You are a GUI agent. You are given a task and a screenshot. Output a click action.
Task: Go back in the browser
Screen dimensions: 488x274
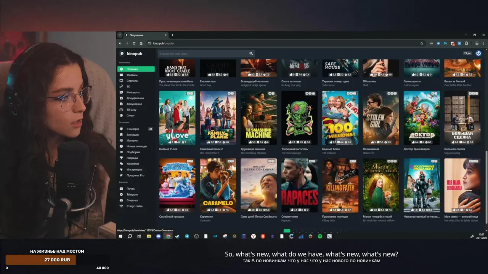(120, 43)
